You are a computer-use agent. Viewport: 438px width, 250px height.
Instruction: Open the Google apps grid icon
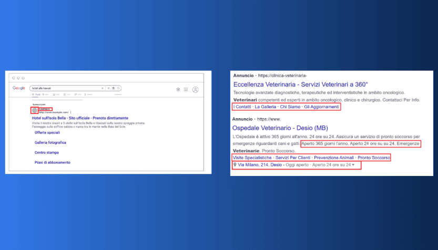(x=186, y=90)
